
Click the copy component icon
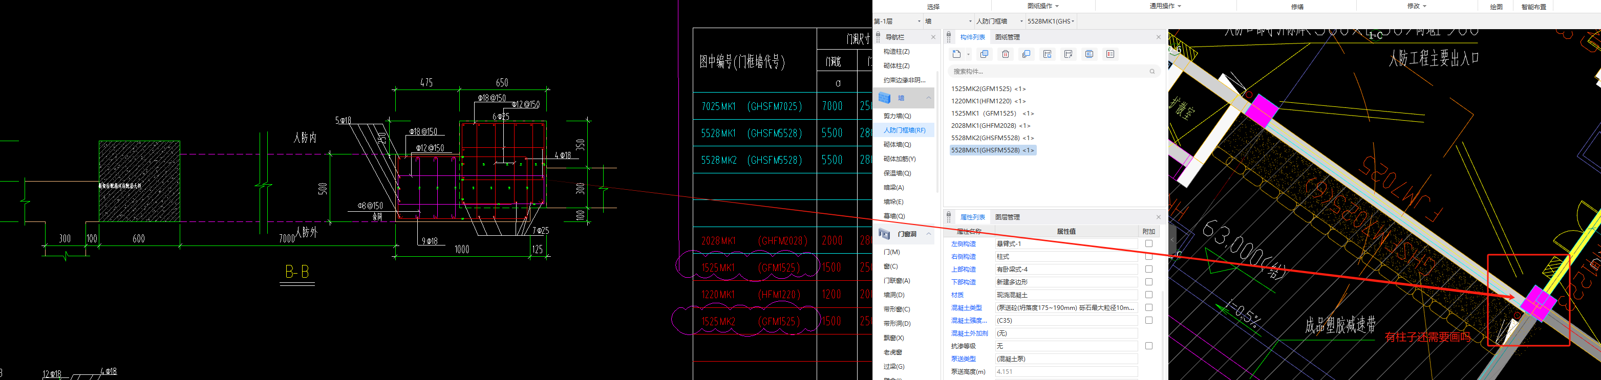(x=984, y=54)
